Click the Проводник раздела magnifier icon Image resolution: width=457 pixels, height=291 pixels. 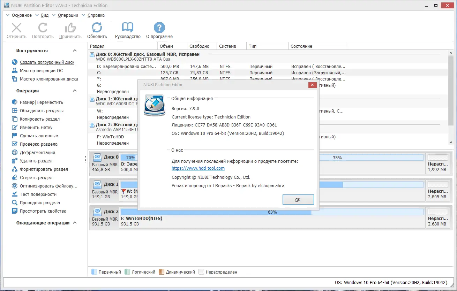point(15,203)
